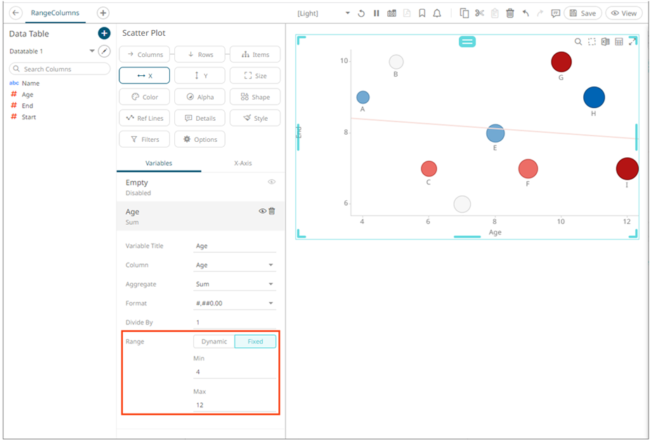Undo the last change

(x=526, y=13)
